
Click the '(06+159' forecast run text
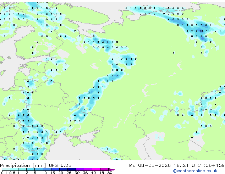click(x=214, y=165)
